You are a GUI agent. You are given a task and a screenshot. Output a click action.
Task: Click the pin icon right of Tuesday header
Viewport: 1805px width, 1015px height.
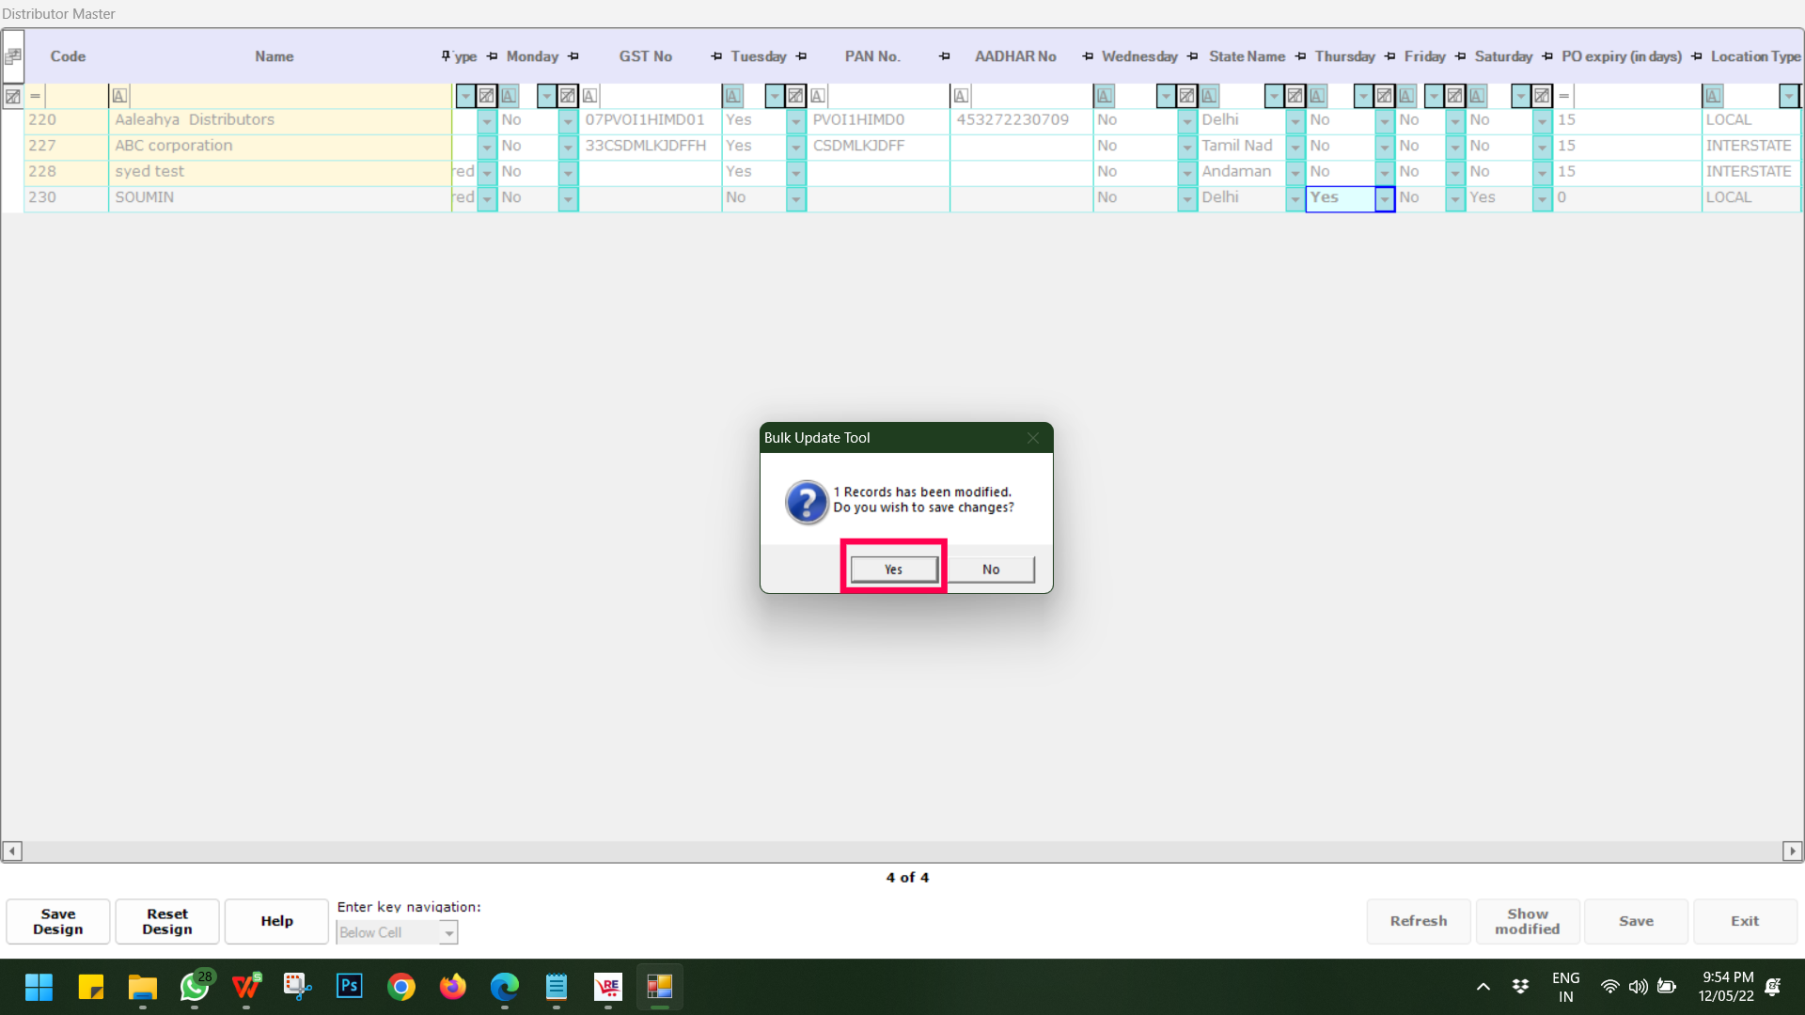(801, 56)
